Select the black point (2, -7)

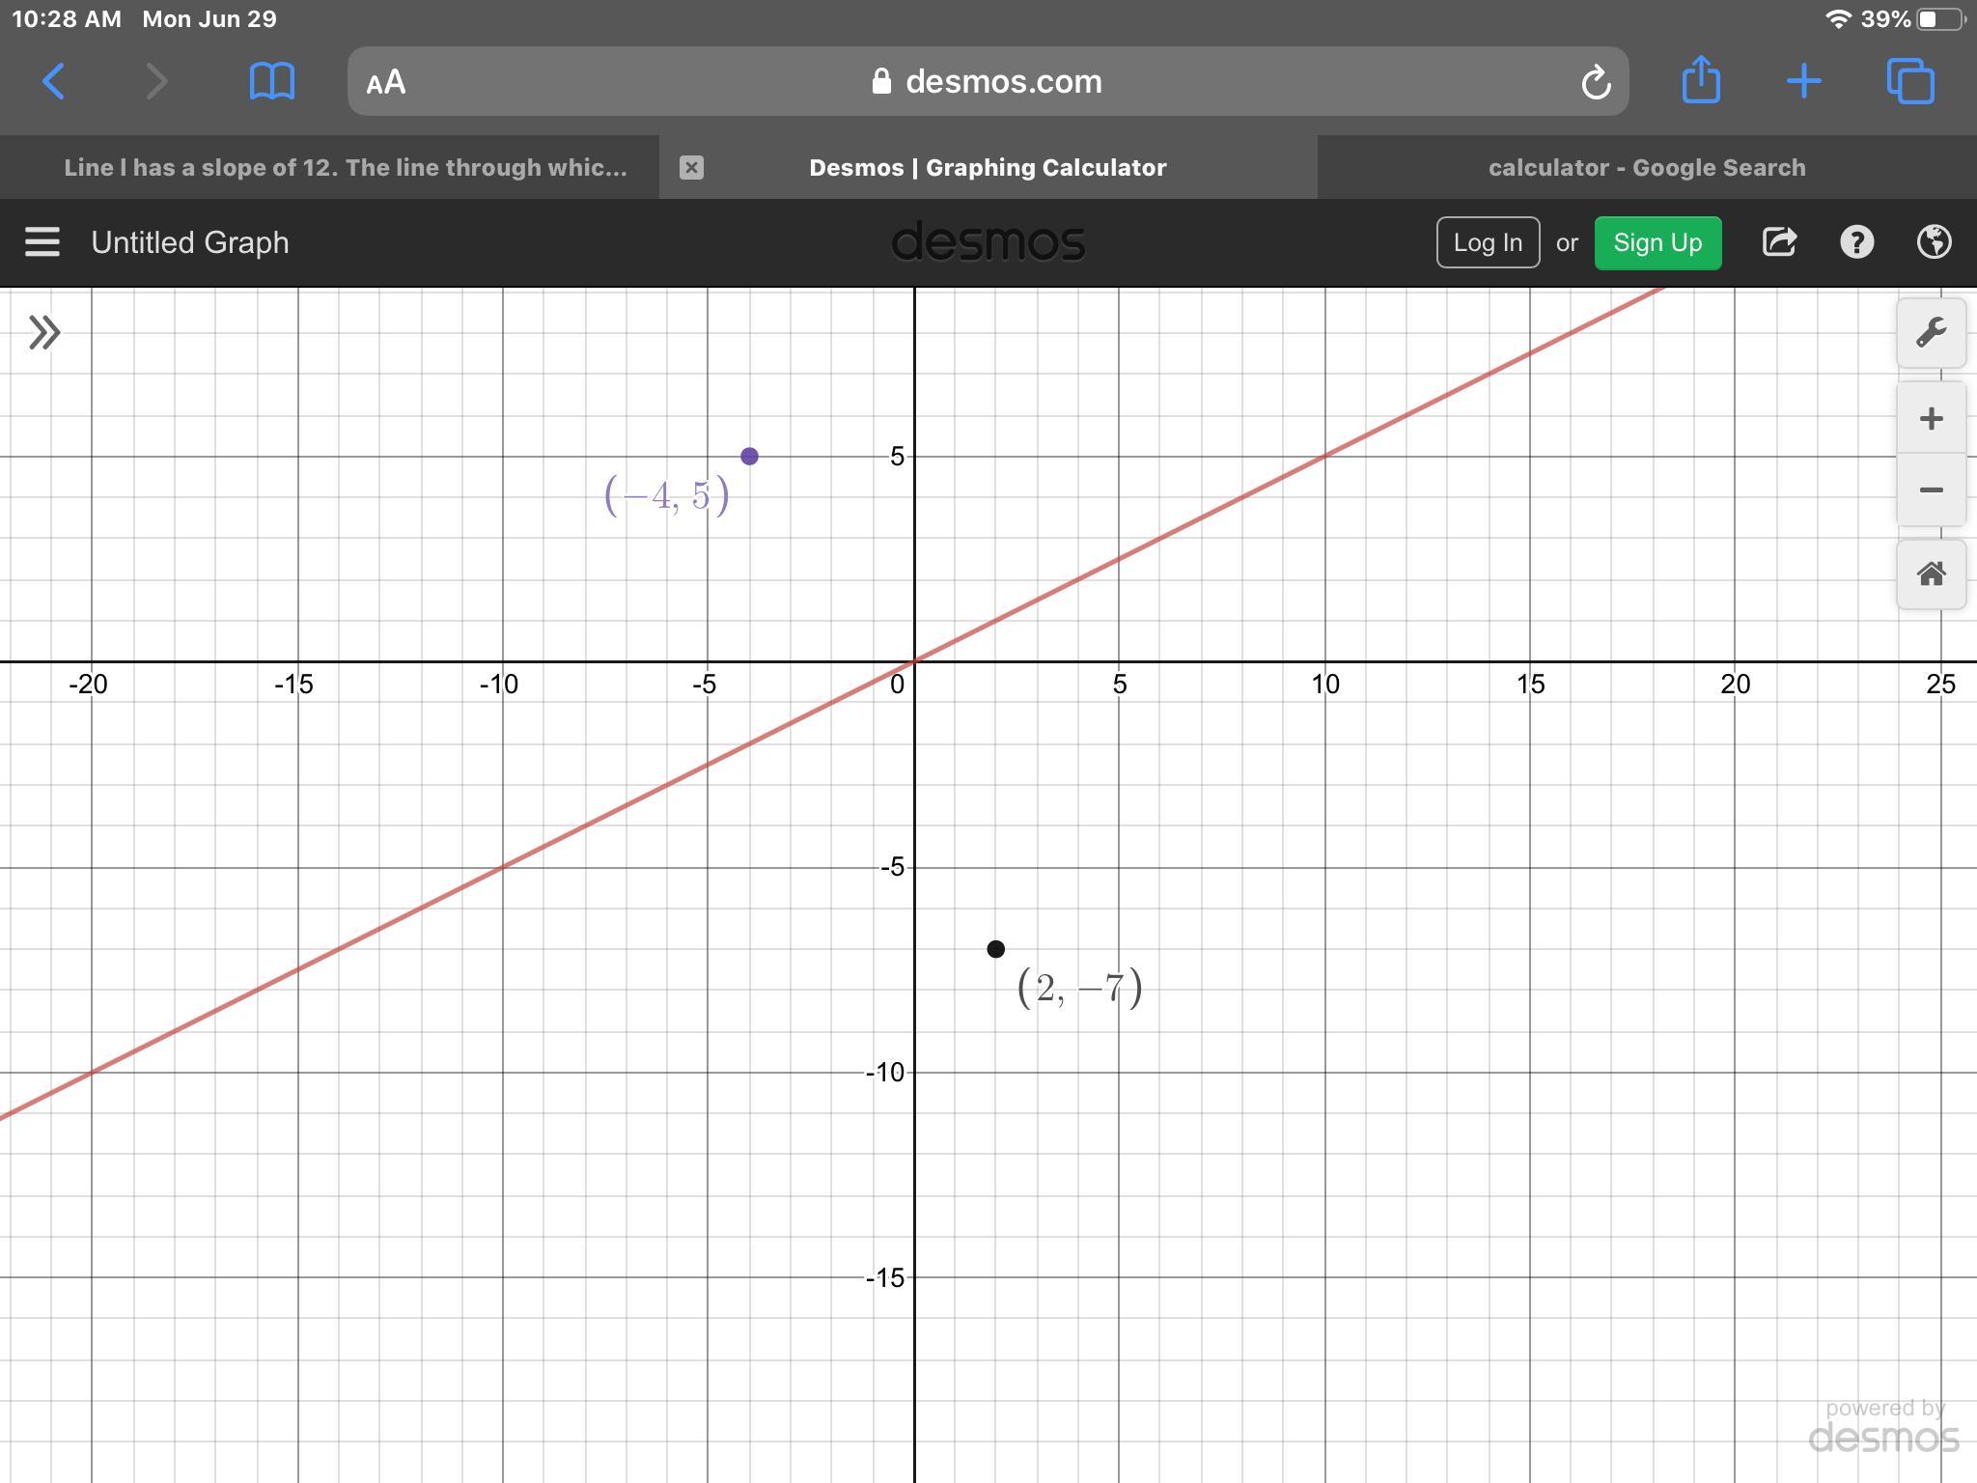[x=995, y=949]
